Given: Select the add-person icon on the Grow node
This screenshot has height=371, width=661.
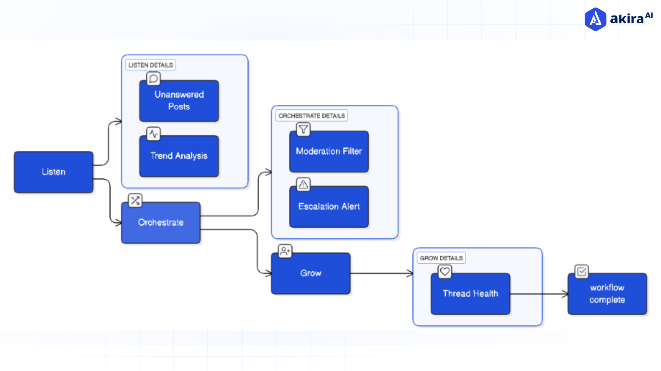Looking at the screenshot, I should pyautogui.click(x=284, y=251).
